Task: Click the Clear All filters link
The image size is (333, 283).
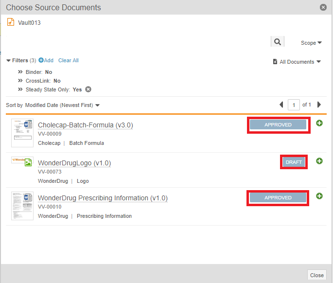Action: click(x=68, y=60)
